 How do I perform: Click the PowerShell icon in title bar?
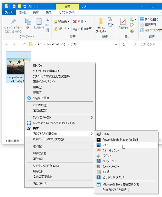click(x=30, y=6)
